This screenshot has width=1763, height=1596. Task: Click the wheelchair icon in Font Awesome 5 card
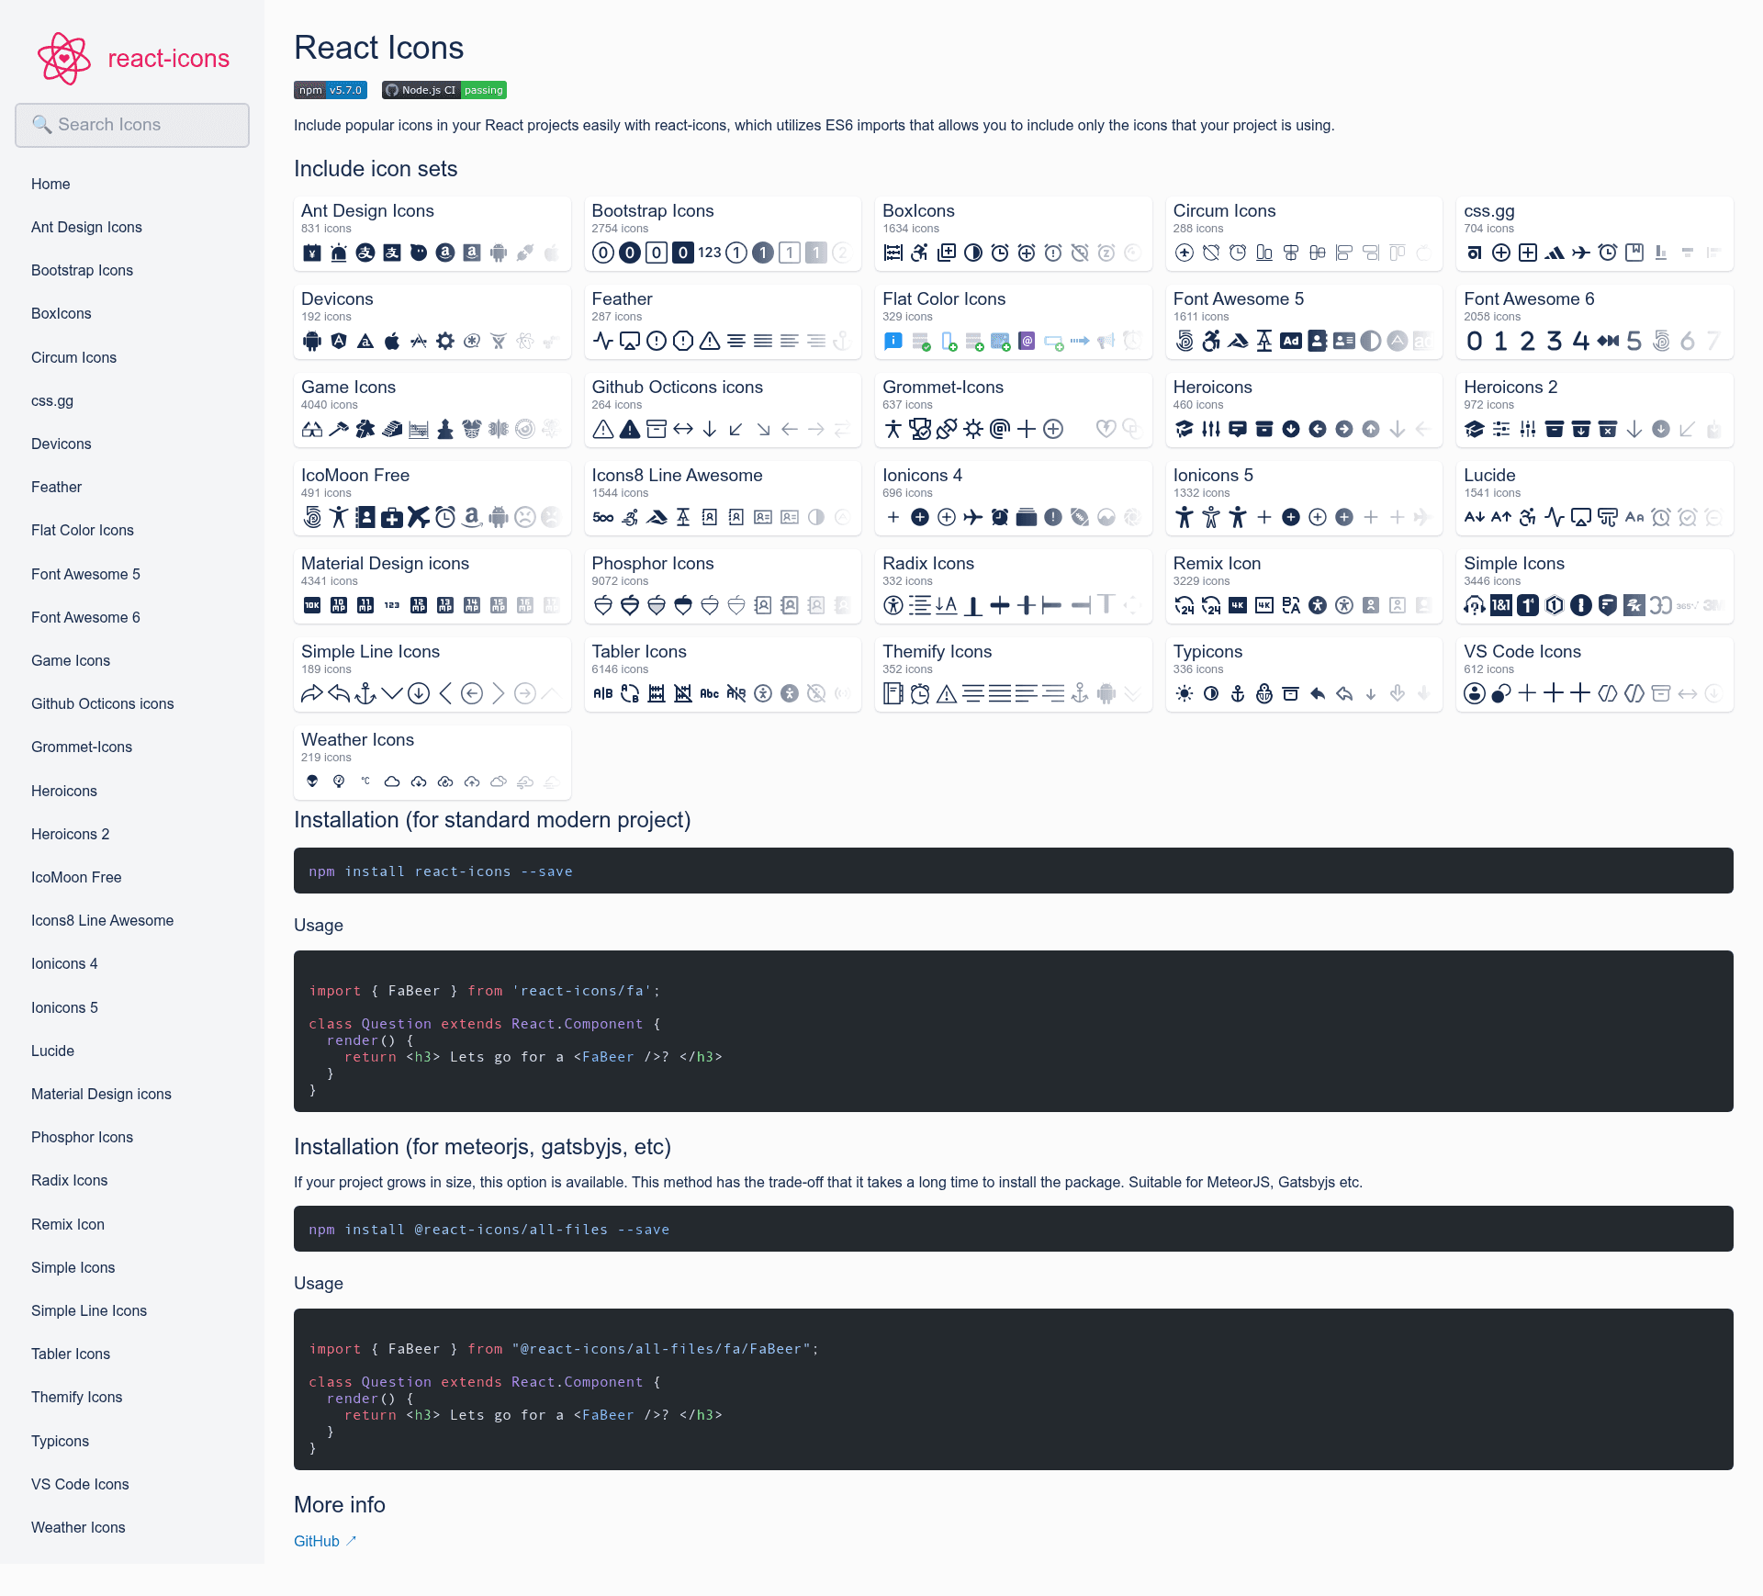pos(1211,341)
